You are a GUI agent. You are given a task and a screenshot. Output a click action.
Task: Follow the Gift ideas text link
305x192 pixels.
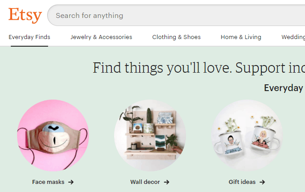[242, 182]
